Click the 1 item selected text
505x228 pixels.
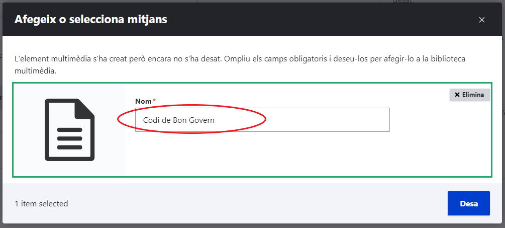pyautogui.click(x=42, y=203)
